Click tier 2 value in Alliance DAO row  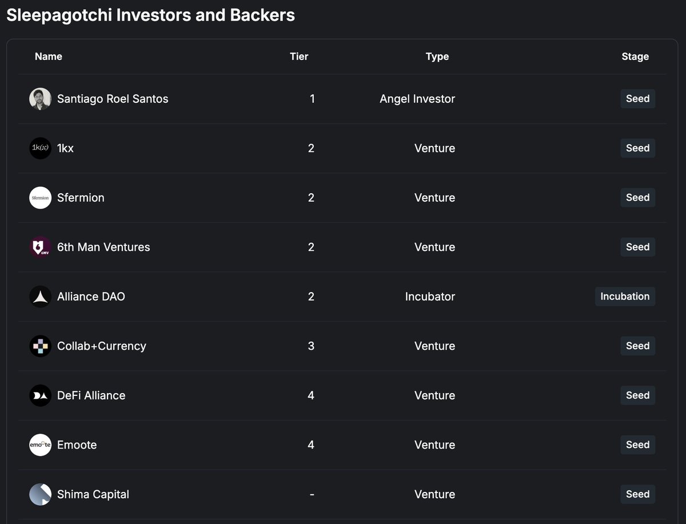click(312, 297)
